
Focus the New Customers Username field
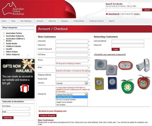pyautogui.click(x=72, y=41)
